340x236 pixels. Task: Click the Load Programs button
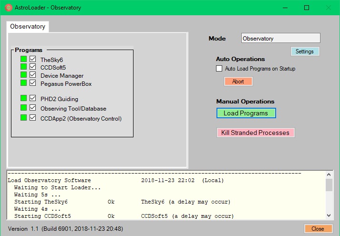pyautogui.click(x=246, y=113)
